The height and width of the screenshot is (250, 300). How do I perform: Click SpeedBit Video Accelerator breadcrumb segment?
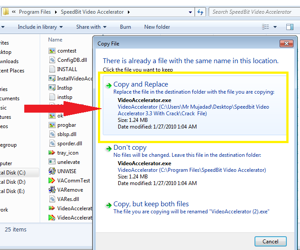[x=92, y=12]
